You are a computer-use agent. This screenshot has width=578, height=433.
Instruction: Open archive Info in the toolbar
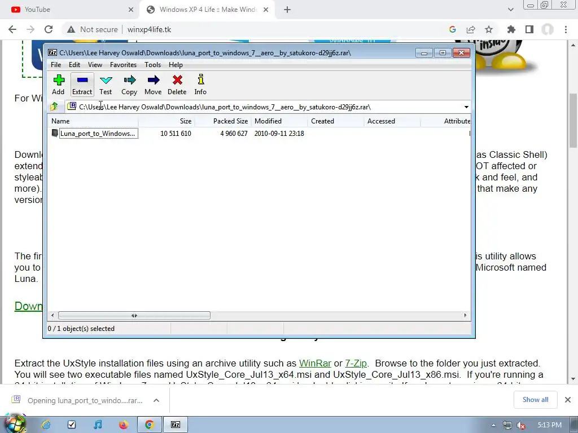point(200,85)
